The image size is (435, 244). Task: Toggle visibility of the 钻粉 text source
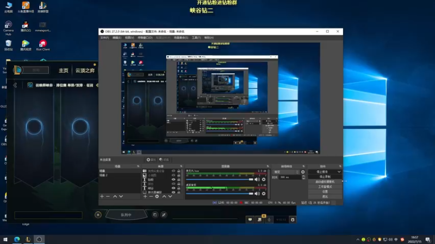(x=173, y=179)
